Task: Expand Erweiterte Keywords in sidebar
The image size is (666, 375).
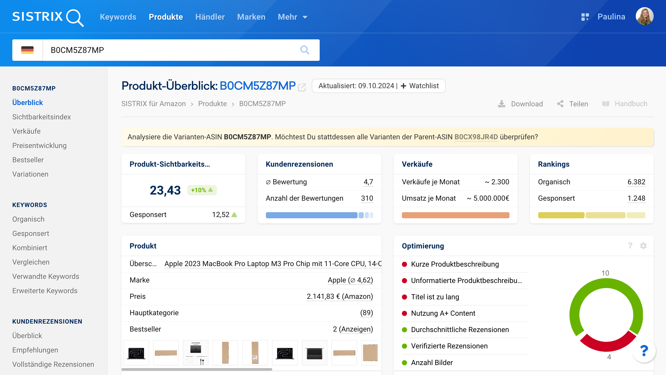Action: [x=45, y=291]
